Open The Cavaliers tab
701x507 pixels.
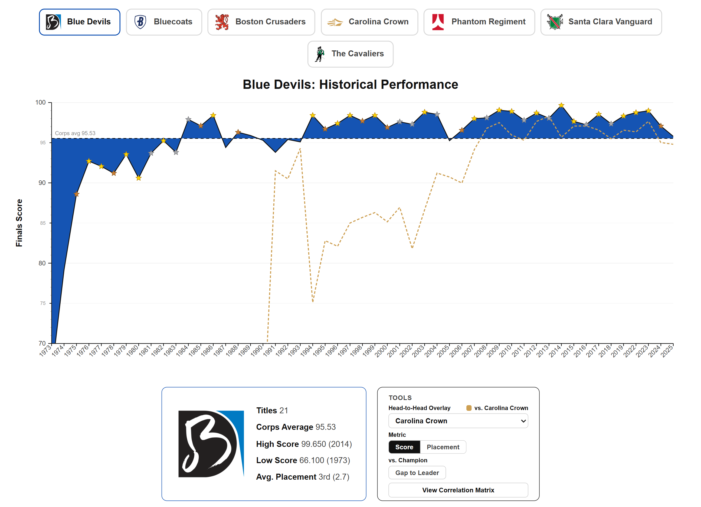pyautogui.click(x=350, y=54)
